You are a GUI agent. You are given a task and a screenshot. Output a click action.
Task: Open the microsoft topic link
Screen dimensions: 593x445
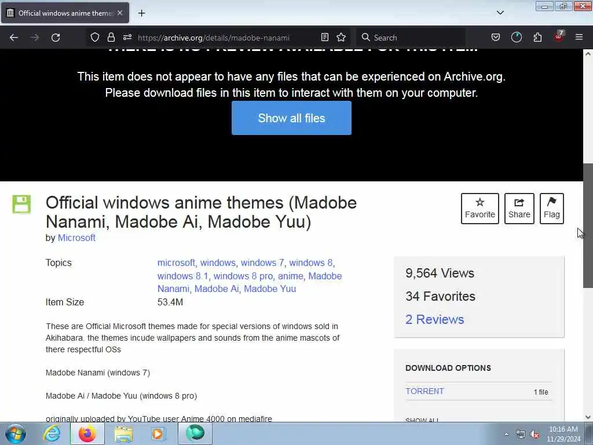(176, 262)
